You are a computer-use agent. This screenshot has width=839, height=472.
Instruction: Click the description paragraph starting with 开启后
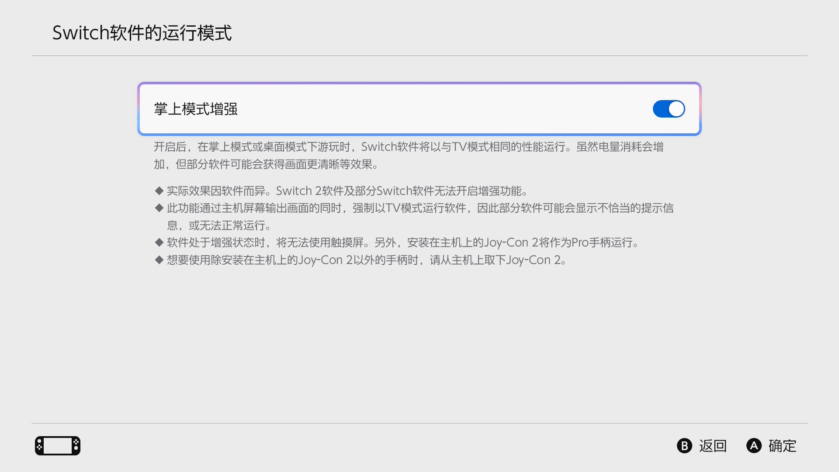(408, 155)
